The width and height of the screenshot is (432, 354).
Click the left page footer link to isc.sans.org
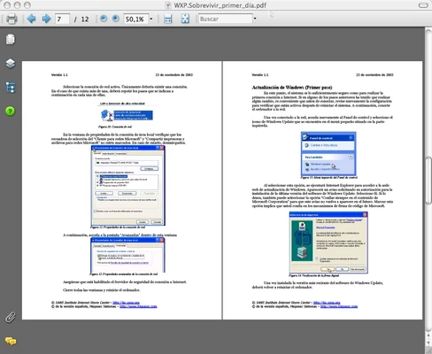(x=126, y=303)
